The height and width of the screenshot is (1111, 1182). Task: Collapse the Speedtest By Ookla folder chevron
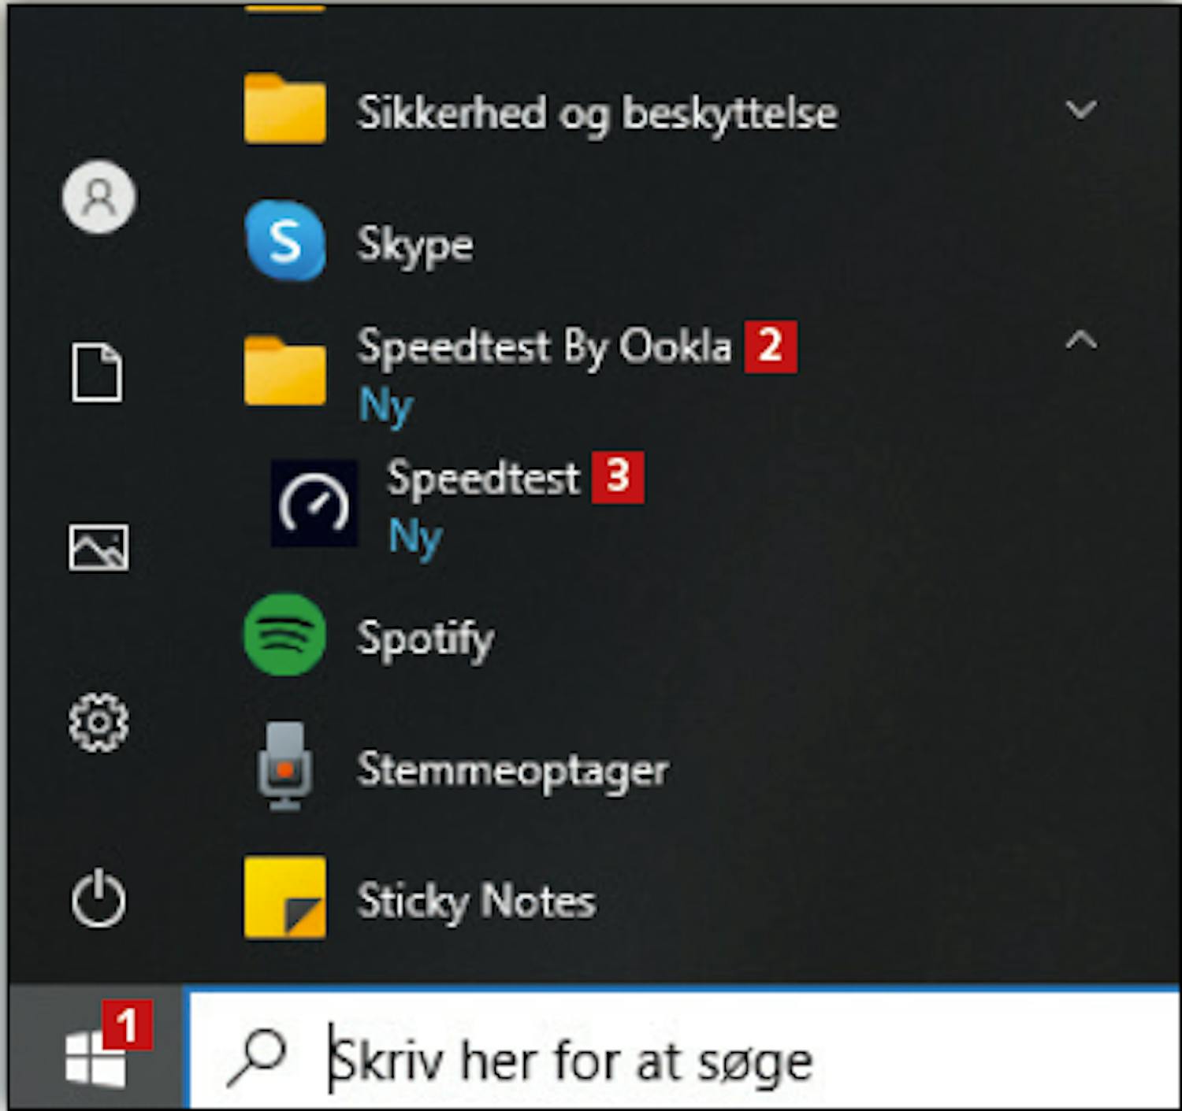point(1080,340)
